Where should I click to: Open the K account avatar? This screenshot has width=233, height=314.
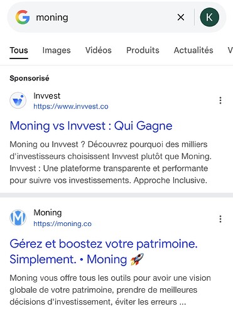click(210, 17)
